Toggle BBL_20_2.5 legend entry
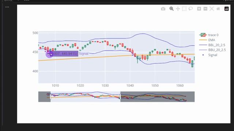Screen dimensions: 234x131 pyautogui.click(x=212, y=45)
